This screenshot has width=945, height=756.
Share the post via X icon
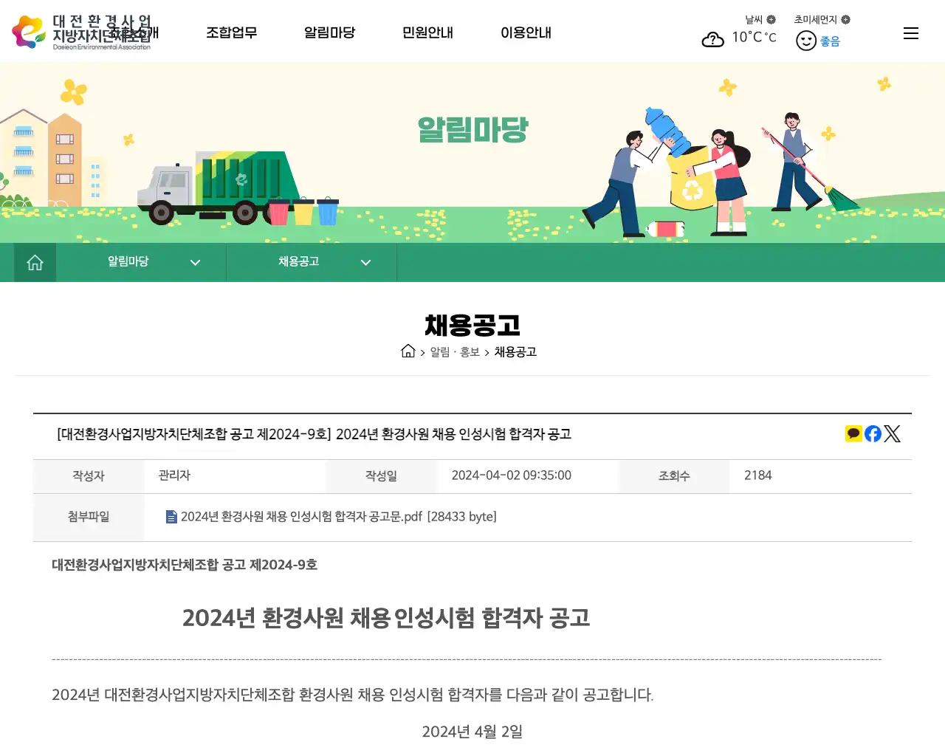893,433
